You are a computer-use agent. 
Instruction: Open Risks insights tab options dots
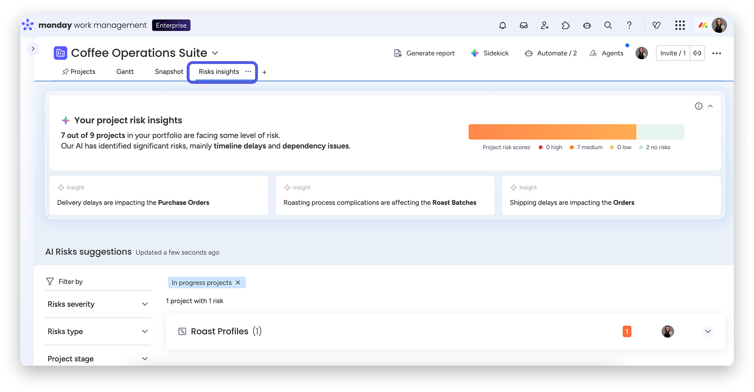pyautogui.click(x=248, y=71)
